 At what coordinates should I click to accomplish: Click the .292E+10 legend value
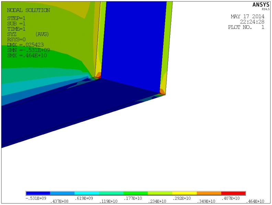(181, 198)
